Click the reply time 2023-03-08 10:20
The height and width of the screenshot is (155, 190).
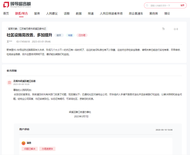(x=21, y=84)
